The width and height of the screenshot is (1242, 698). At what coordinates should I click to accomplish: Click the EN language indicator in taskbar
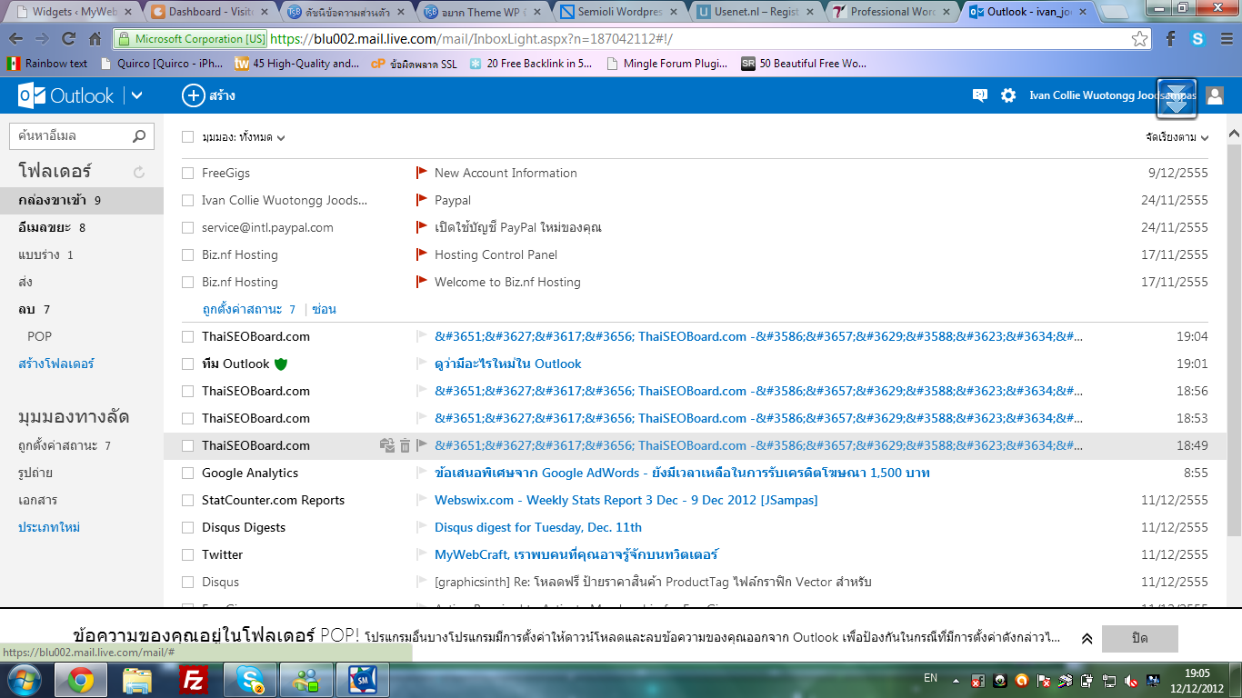930,678
